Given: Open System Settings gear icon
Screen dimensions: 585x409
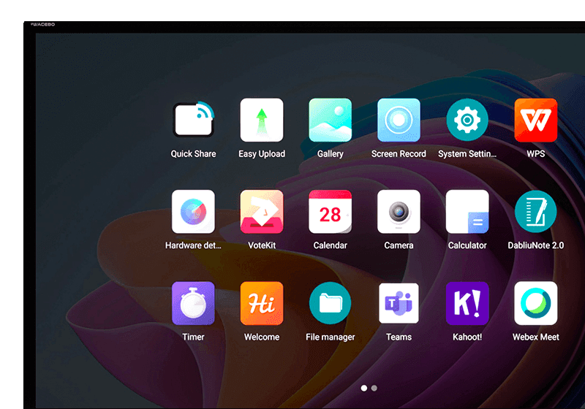Looking at the screenshot, I should point(467,120).
